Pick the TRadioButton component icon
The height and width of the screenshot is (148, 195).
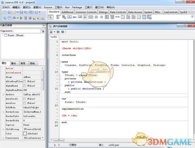pos(102,17)
